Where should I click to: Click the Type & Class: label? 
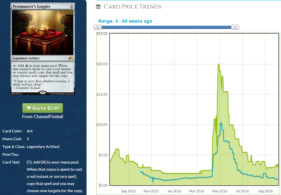(14, 147)
